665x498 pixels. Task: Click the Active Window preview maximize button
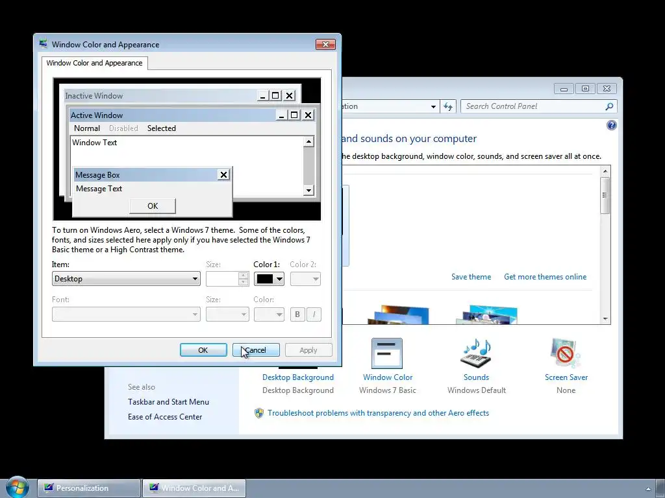click(294, 115)
